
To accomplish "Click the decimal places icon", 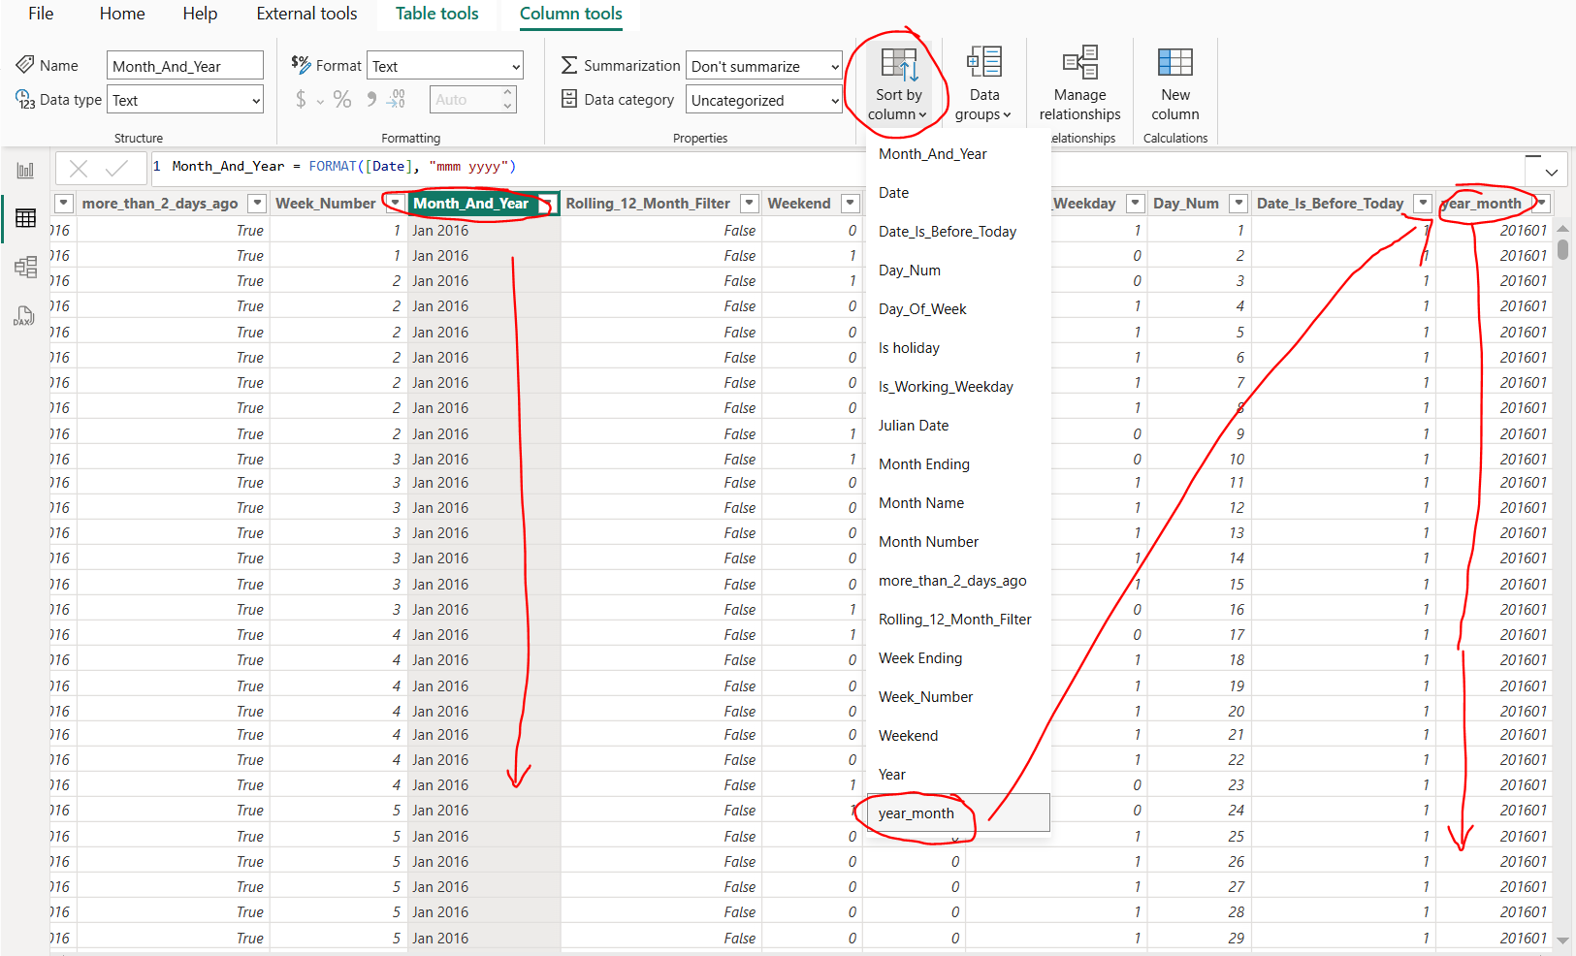I will (x=396, y=99).
